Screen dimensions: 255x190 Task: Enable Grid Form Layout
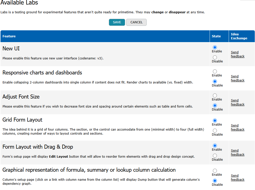[x=215, y=120]
